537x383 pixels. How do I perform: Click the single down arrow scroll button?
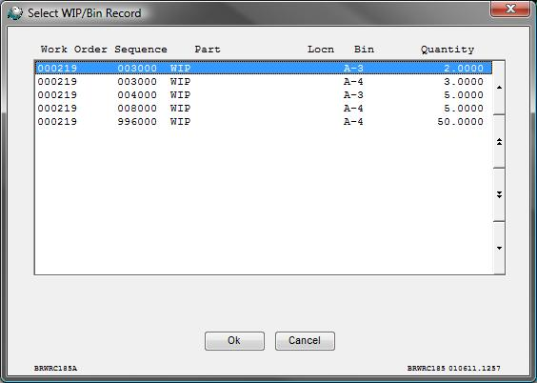pos(499,248)
